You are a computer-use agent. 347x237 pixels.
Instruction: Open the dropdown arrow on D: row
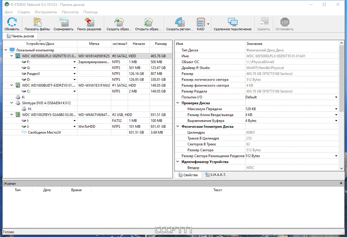pos(74,80)
